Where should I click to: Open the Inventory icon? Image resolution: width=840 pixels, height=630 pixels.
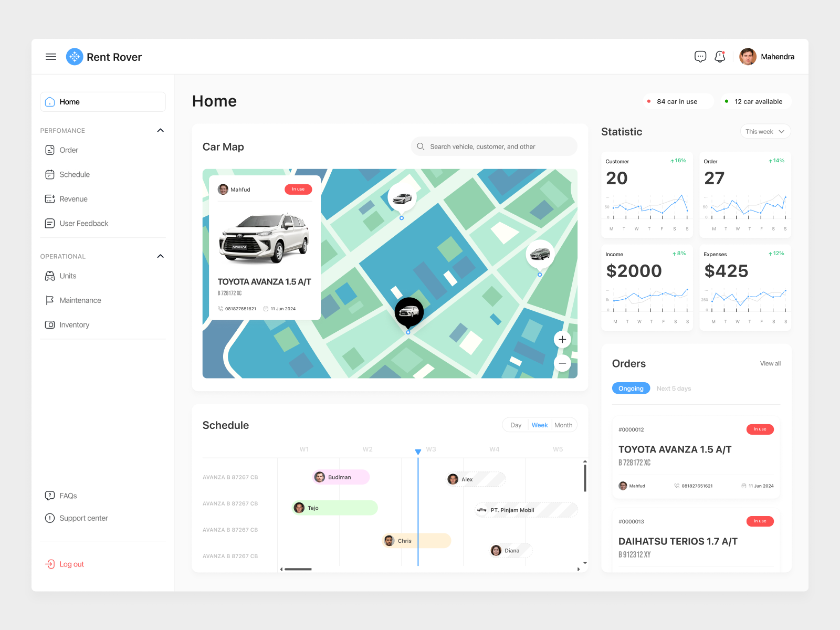click(50, 324)
